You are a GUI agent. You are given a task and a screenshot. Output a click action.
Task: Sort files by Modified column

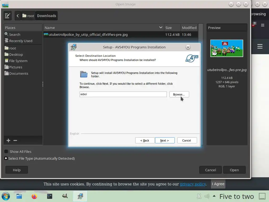[x=189, y=28]
